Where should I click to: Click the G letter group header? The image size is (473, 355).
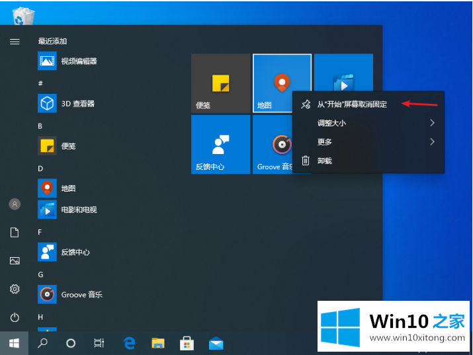coord(40,274)
